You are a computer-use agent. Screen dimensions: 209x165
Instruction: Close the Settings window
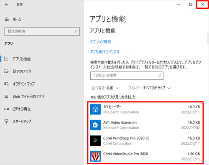(x=203, y=5)
